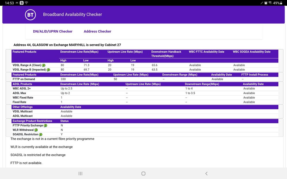
Task: Tap the battery indicator in status bar
Action: [281, 3]
